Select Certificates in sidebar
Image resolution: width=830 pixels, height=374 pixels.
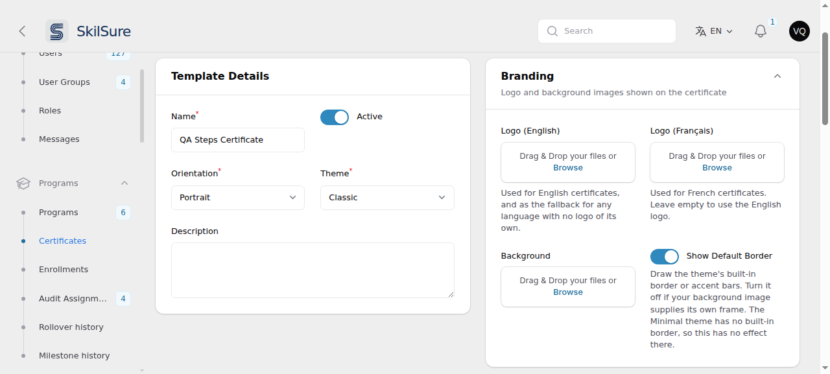point(62,241)
